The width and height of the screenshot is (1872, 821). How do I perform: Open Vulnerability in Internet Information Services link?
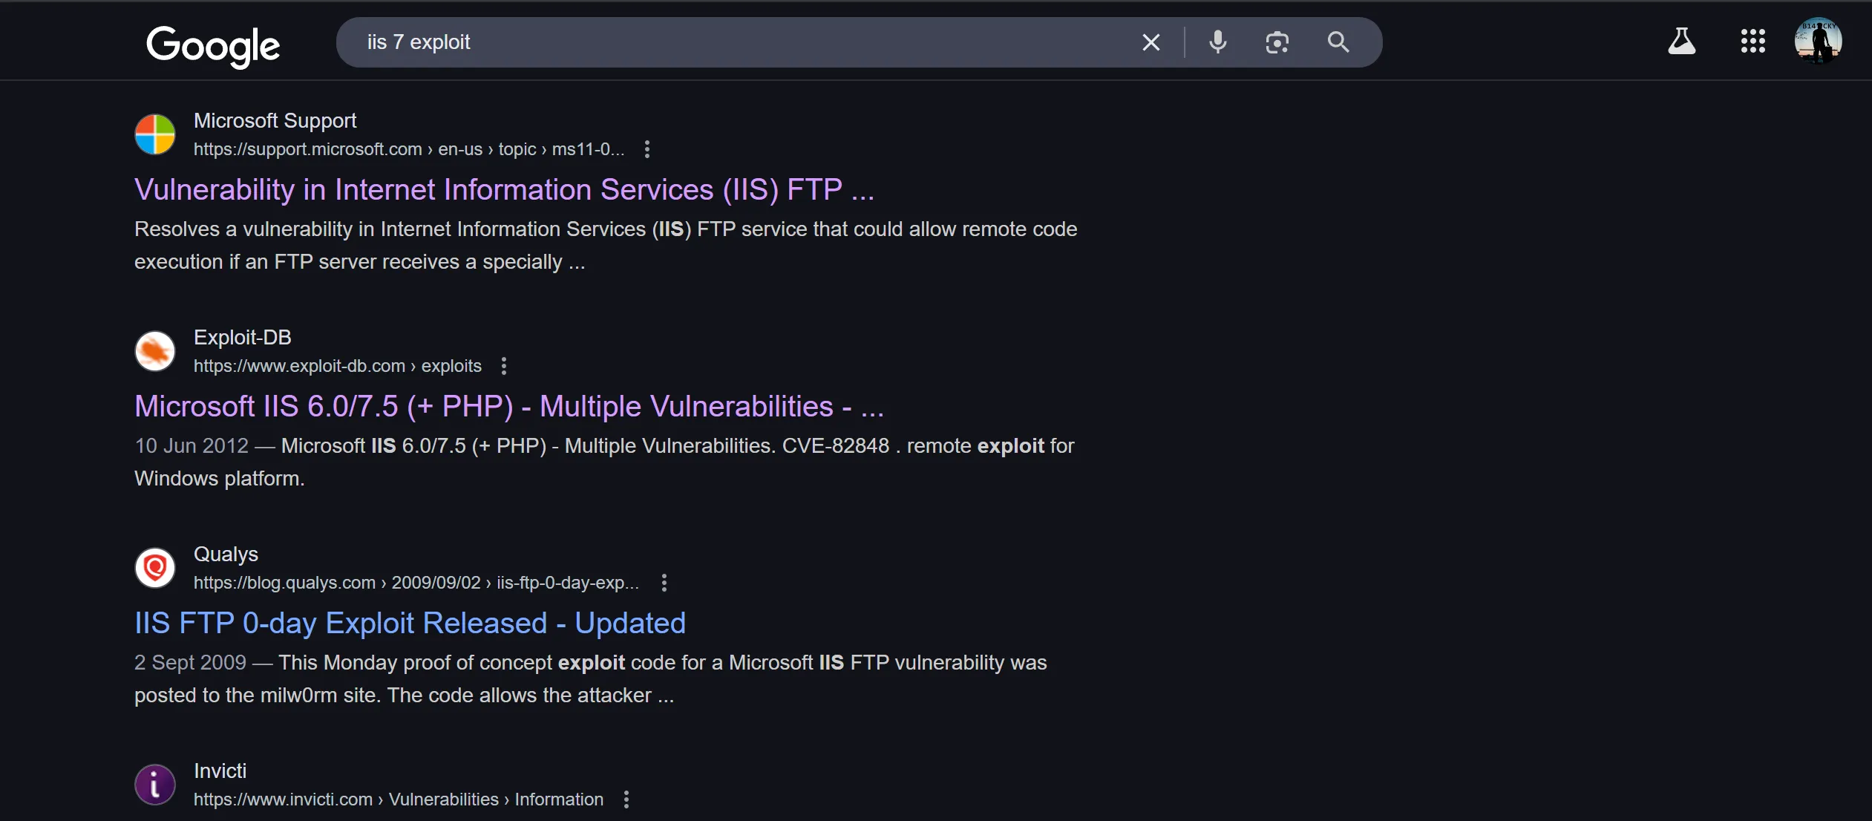click(504, 190)
